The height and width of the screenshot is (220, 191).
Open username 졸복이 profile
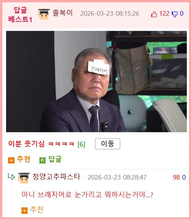pyautogui.click(x=63, y=13)
